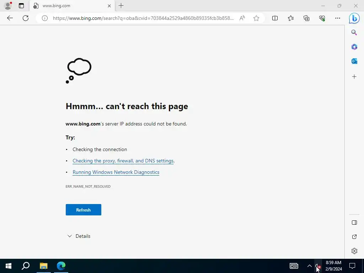Click the blue Refresh button
Image resolution: width=364 pixels, height=273 pixels.
(83, 210)
